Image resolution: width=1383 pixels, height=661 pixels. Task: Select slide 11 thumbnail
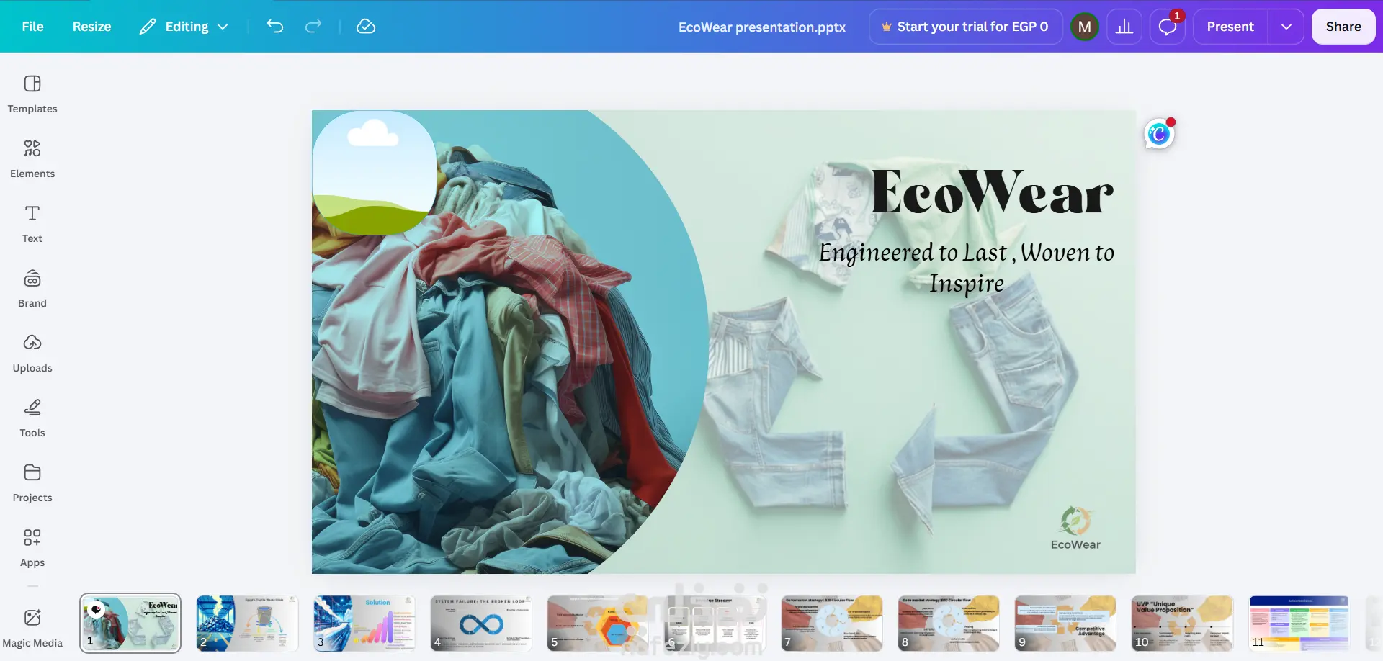[x=1299, y=624]
